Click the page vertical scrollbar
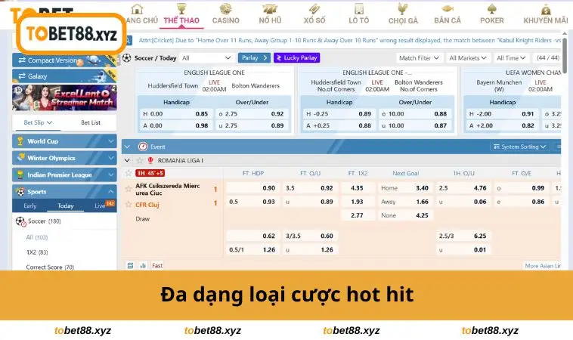Image resolution: width=573 pixels, height=340 pixels. click(565, 55)
